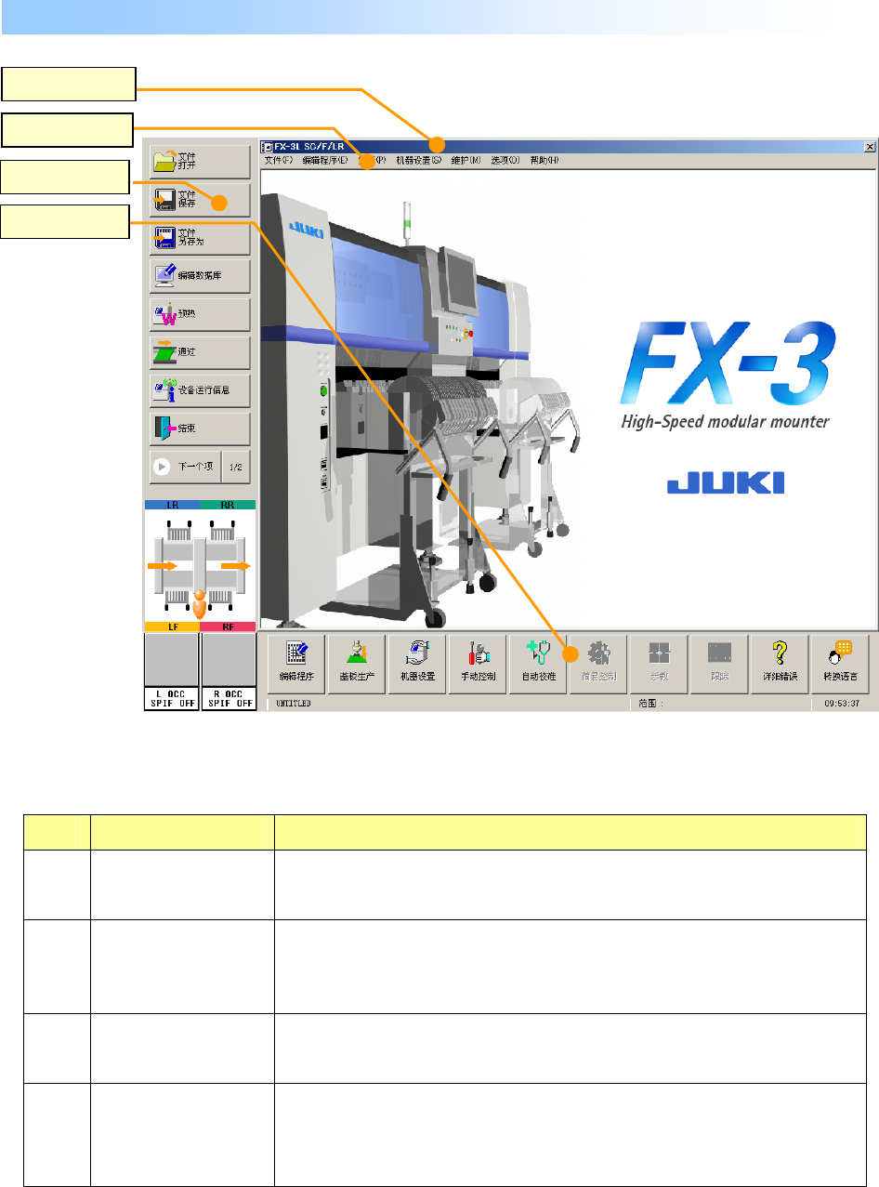879x1187 pixels.
Task: Click the 结束 (exit) button
Action: coord(200,429)
